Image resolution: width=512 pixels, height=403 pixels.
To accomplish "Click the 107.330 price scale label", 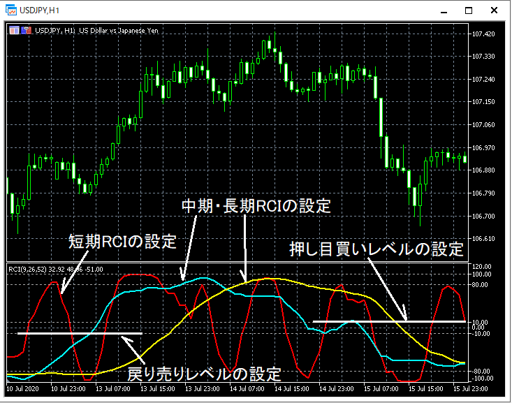I will point(483,57).
